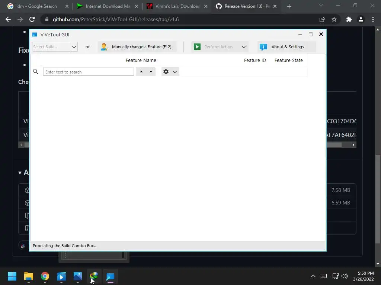Click the Populating the Build Combo Box status text
This screenshot has height=285, width=381.
(64, 246)
